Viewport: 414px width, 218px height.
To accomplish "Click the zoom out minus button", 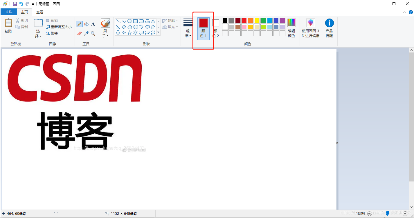I will point(369,214).
